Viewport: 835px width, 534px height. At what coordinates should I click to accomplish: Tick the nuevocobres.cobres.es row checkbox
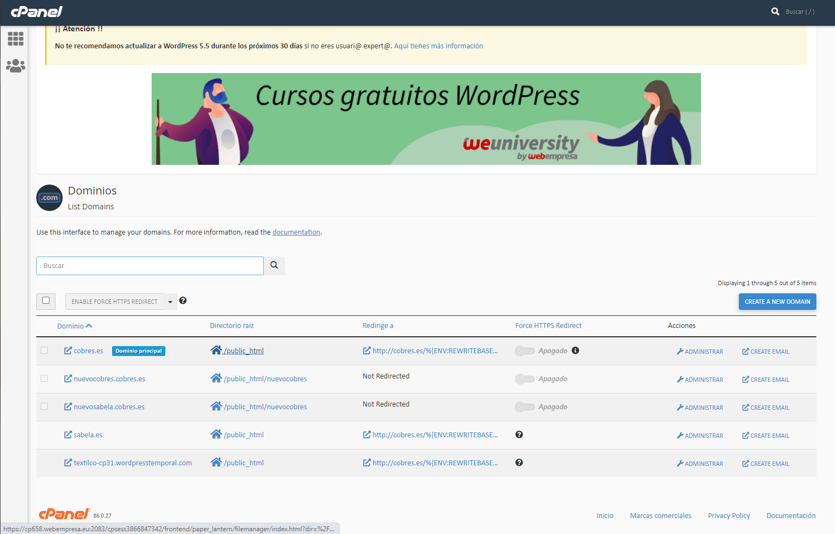44,379
